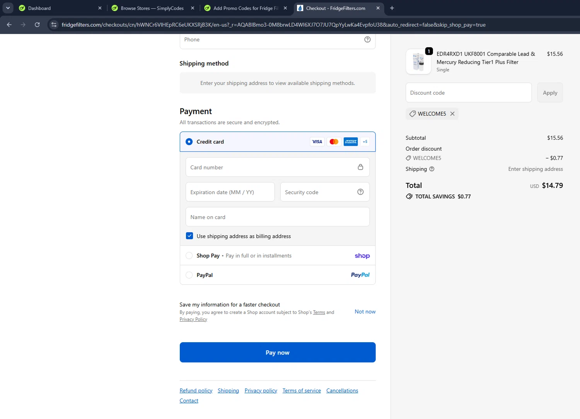Select the Shop Pay payment option
The height and width of the screenshot is (419, 580).
(x=189, y=255)
